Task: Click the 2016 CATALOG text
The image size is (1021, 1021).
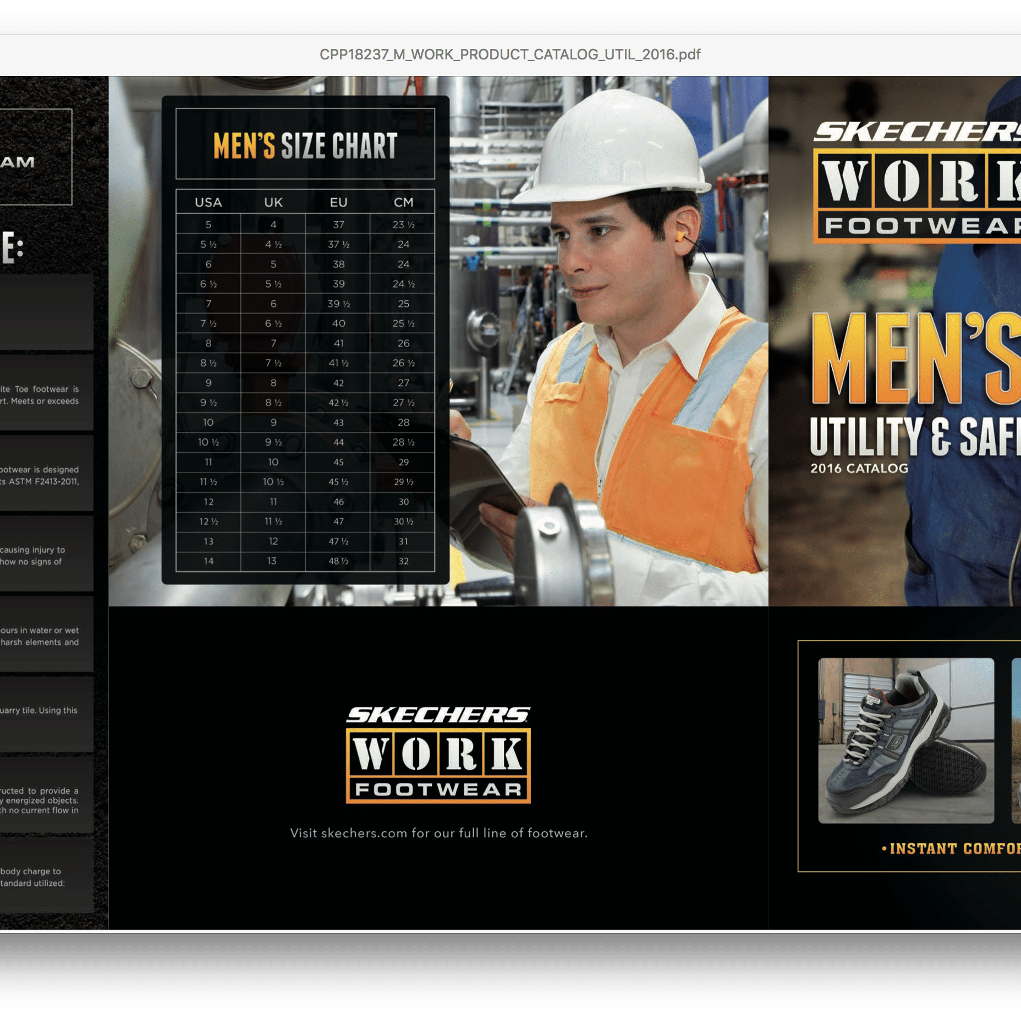Action: tap(859, 469)
